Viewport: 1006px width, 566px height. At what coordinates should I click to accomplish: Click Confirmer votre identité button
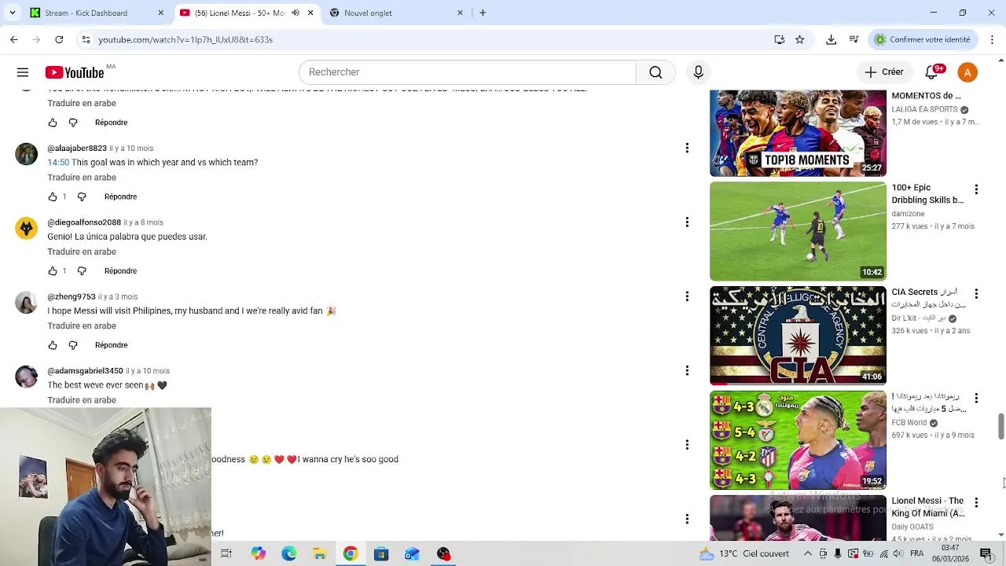[923, 39]
